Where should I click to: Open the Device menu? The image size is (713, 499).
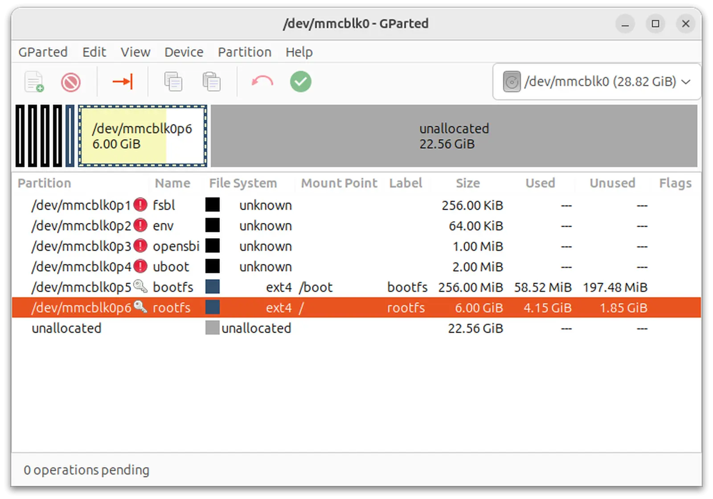[x=184, y=52]
